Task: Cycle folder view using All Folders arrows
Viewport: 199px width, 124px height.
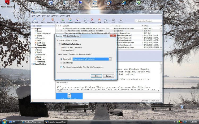Action: [x=53, y=26]
